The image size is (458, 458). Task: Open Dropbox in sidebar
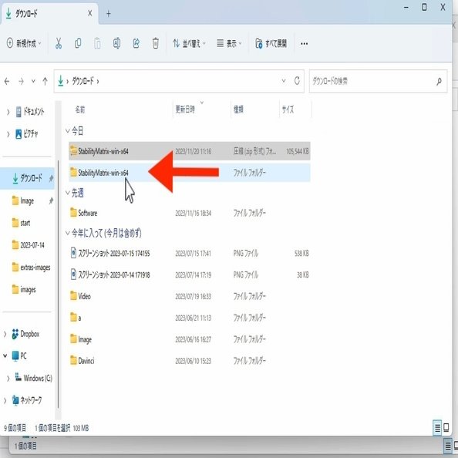25,334
